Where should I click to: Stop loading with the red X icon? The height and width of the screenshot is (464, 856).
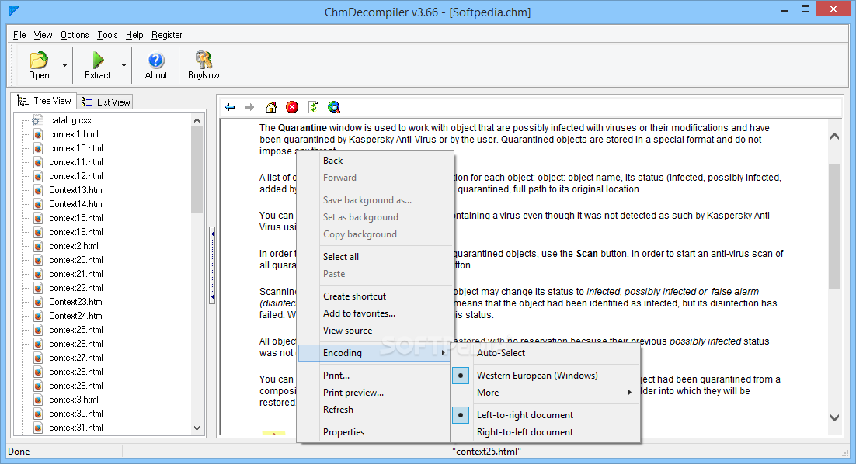pyautogui.click(x=292, y=107)
